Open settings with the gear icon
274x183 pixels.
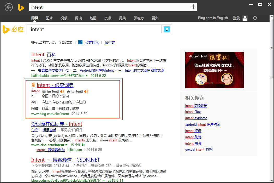pos(255,18)
